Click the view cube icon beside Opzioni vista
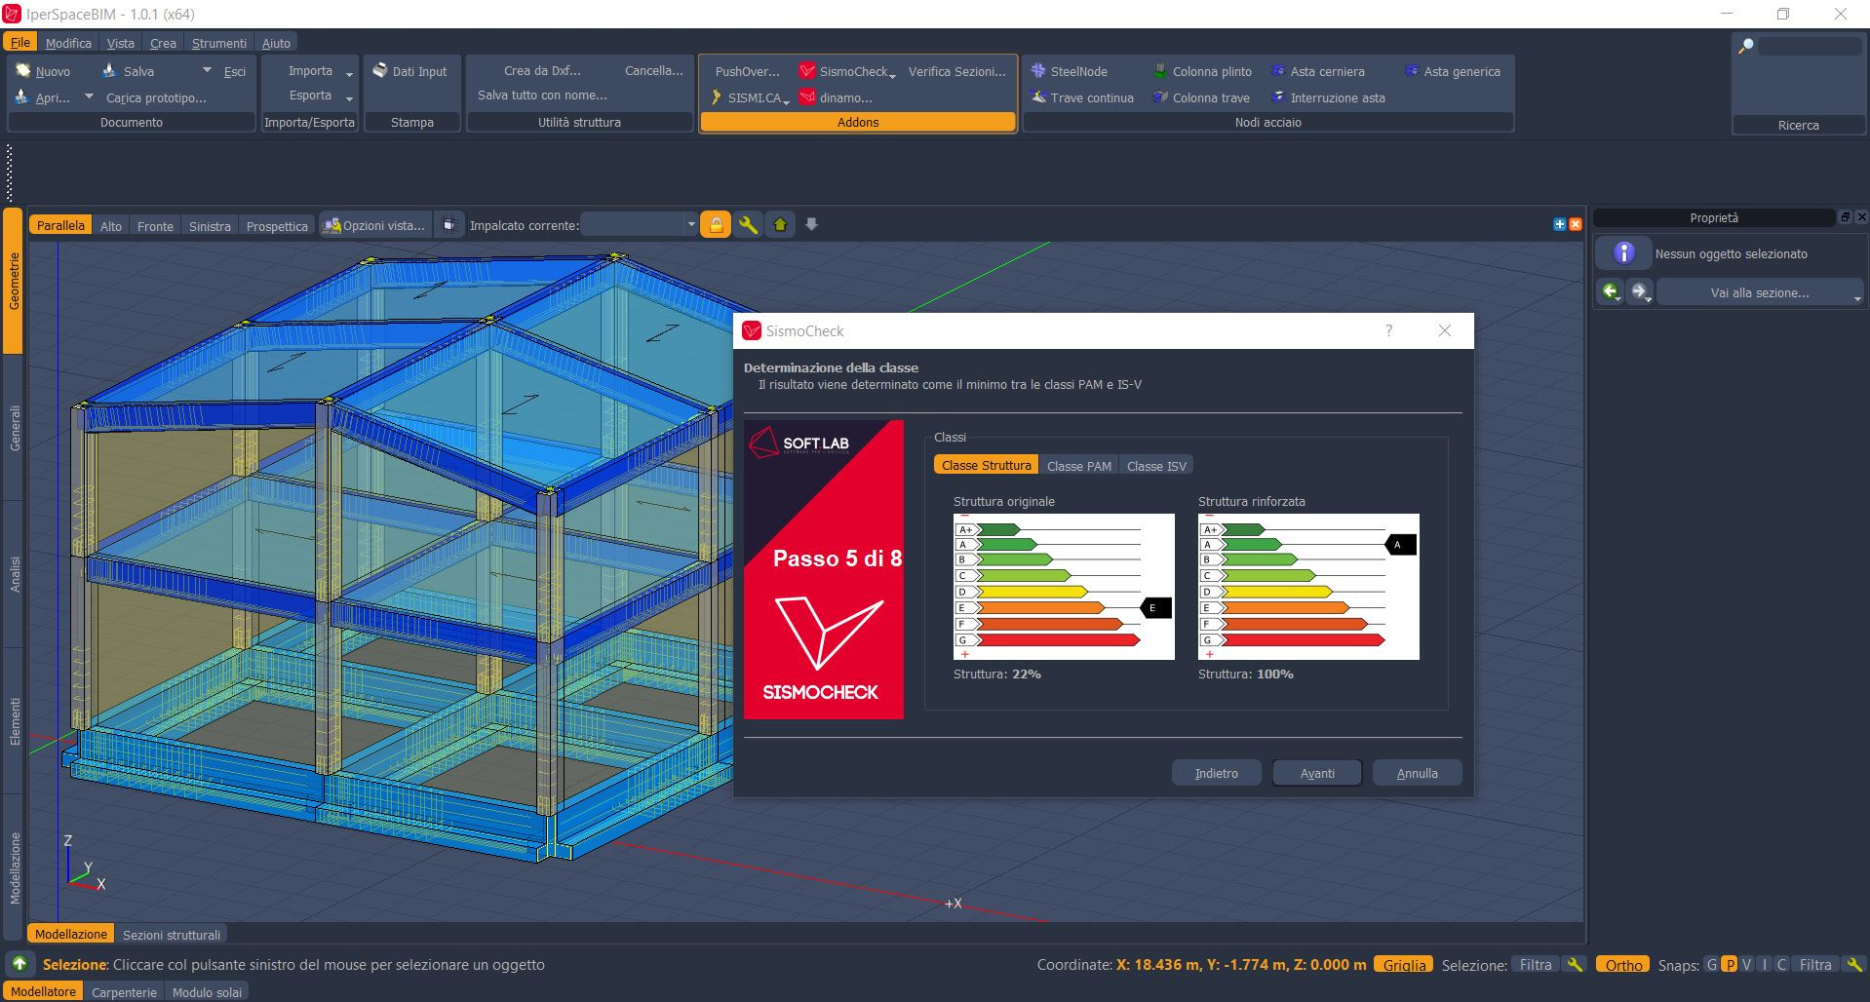 (x=448, y=225)
